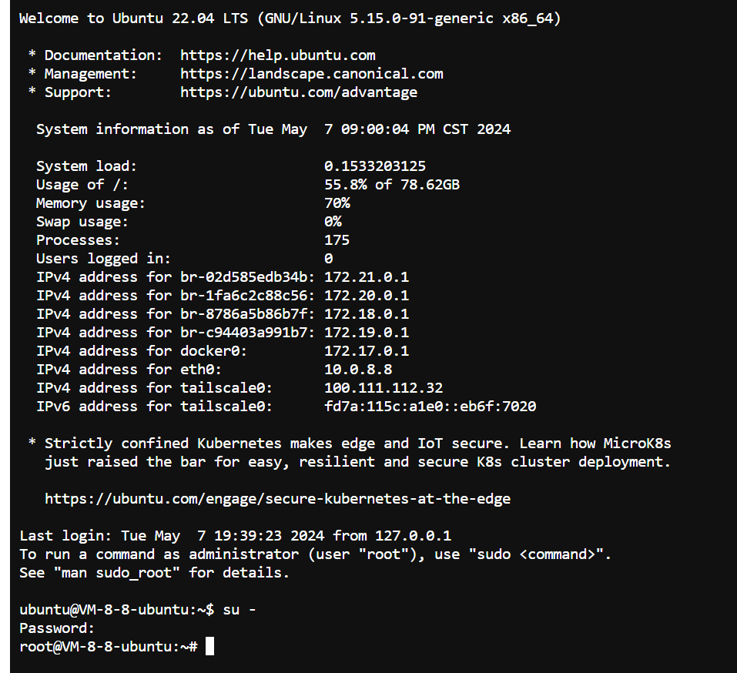Select the br-02d585edb34b address 172.21.0.1
737x673 pixels.
(366, 277)
